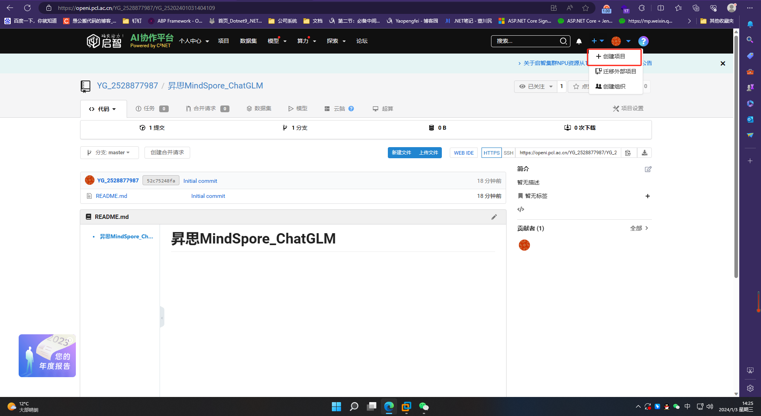Image resolution: width=761 pixels, height=416 pixels.
Task: Open WeChat from the taskbar
Action: click(424, 406)
